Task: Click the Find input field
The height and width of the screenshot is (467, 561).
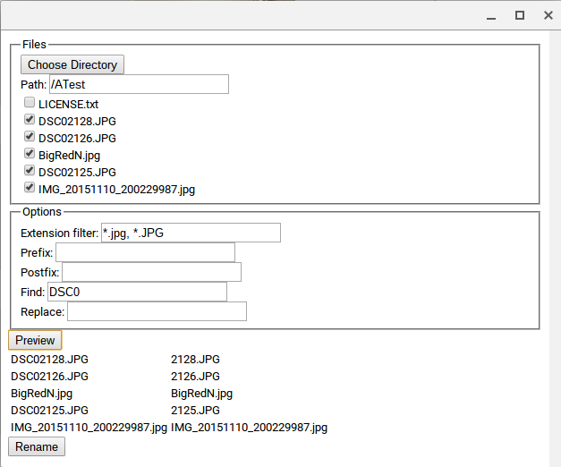Action: click(x=137, y=292)
